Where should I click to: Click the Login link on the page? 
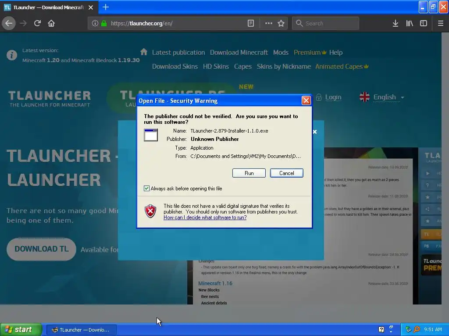point(333,97)
